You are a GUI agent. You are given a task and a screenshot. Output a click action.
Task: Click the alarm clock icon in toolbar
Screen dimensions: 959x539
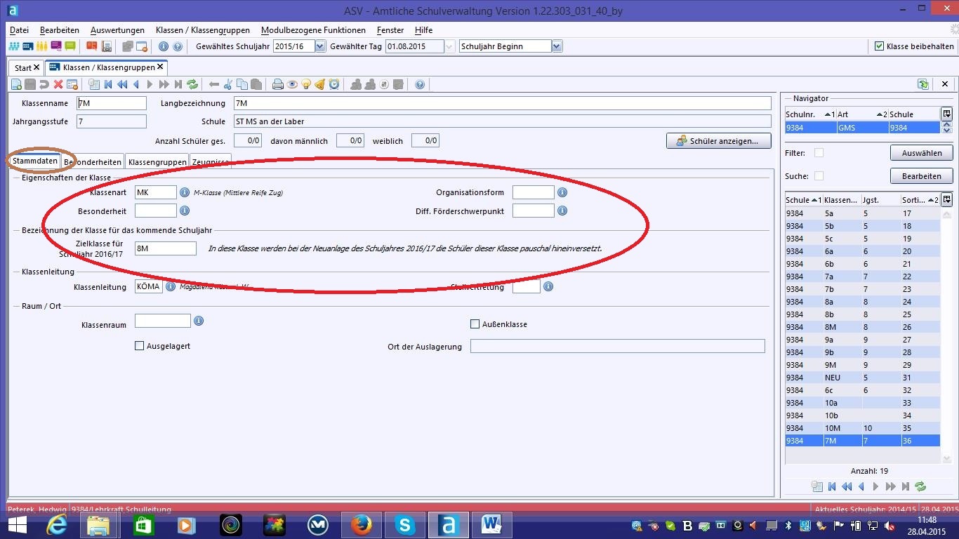tap(334, 85)
